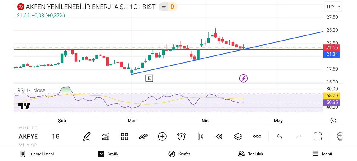This screenshot has height=161, width=357.
Task: Select the red 21,66 price label
Action: pyautogui.click(x=331, y=48)
